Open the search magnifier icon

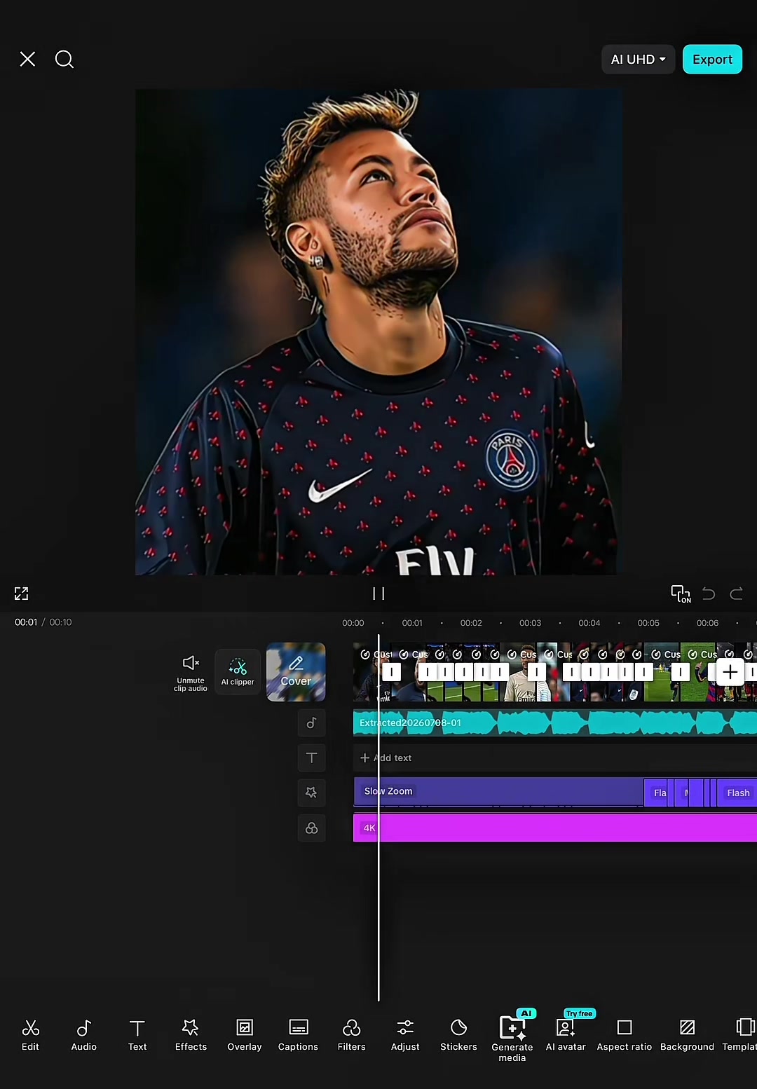click(64, 60)
